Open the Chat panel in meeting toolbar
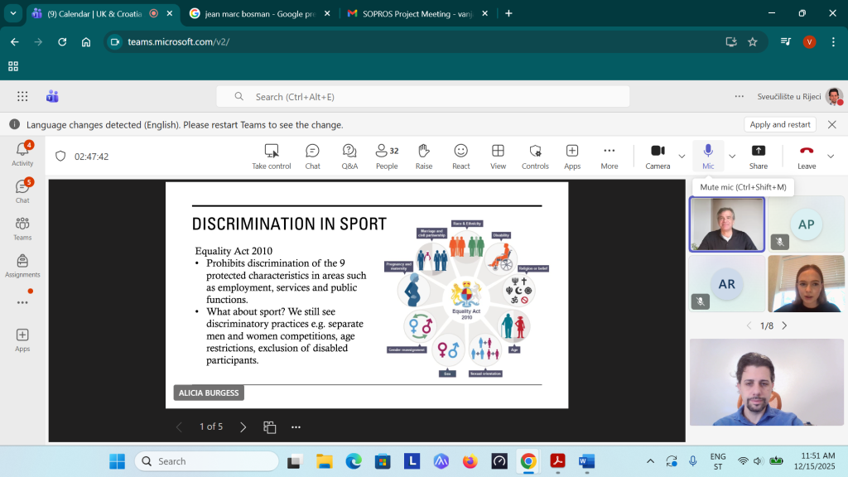This screenshot has width=848, height=477. click(x=312, y=156)
